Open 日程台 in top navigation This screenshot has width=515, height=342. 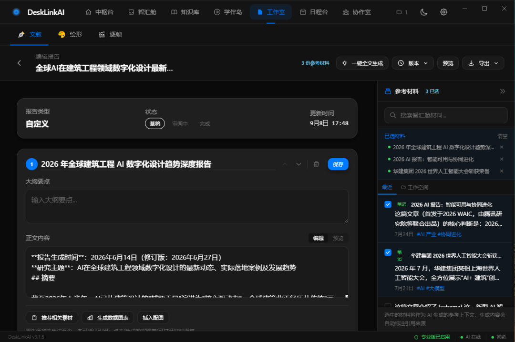314,12
